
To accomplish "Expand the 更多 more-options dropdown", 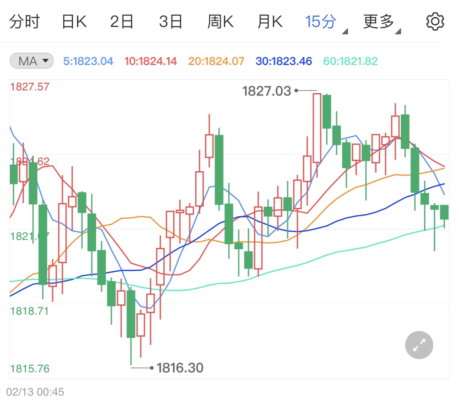I will tap(378, 21).
